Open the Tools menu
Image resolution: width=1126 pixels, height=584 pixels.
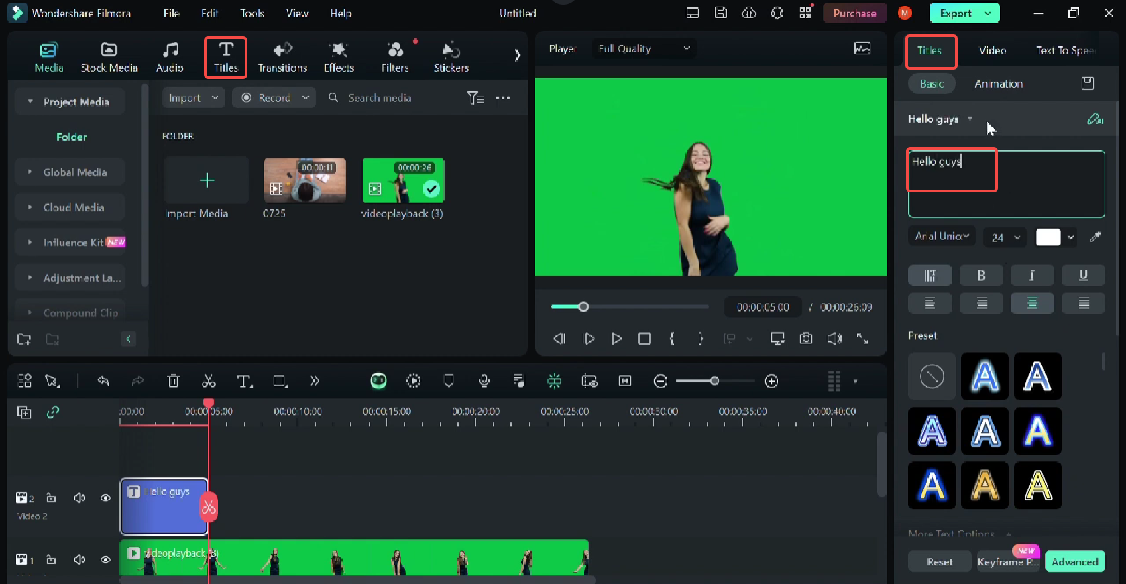(252, 13)
